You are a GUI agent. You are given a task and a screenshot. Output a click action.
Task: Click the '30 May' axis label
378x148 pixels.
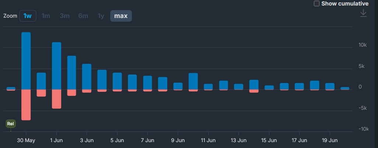tap(26, 140)
